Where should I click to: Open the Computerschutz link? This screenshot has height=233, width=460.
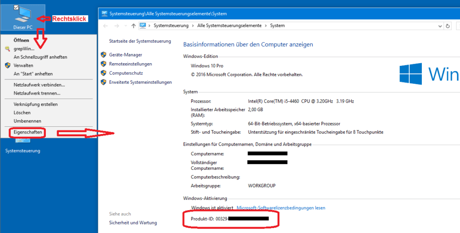[126, 73]
